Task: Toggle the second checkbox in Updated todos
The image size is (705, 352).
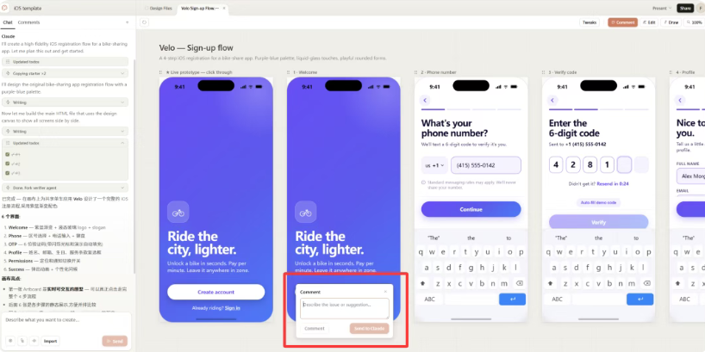Action: point(7,164)
